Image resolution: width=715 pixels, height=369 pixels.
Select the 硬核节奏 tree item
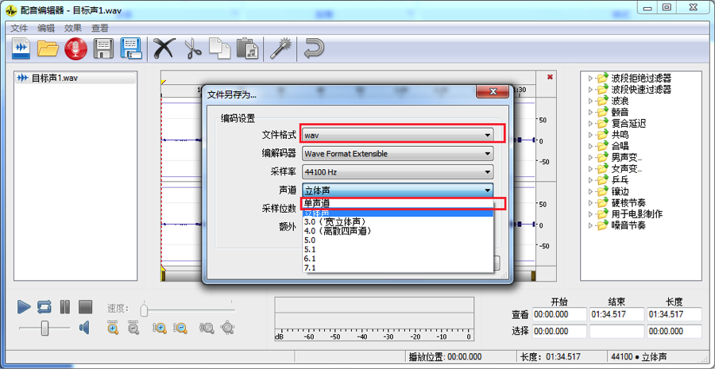tap(628, 202)
